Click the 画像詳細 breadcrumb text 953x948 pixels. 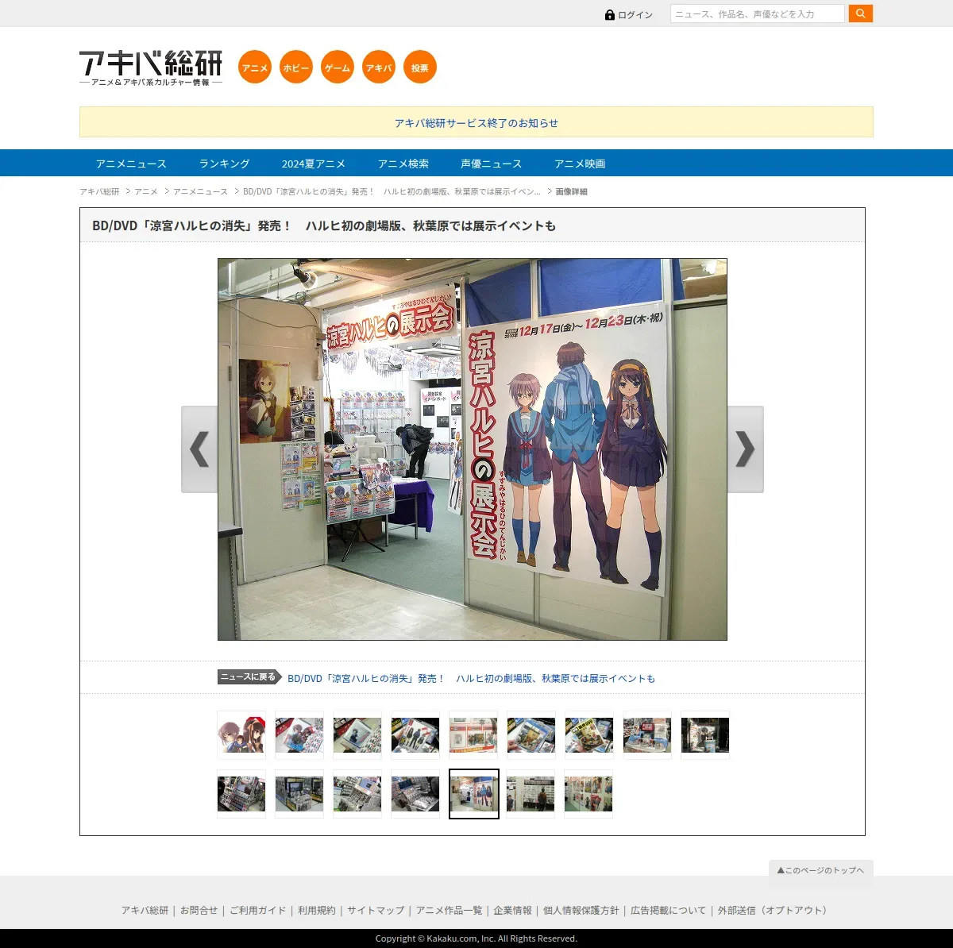point(571,191)
